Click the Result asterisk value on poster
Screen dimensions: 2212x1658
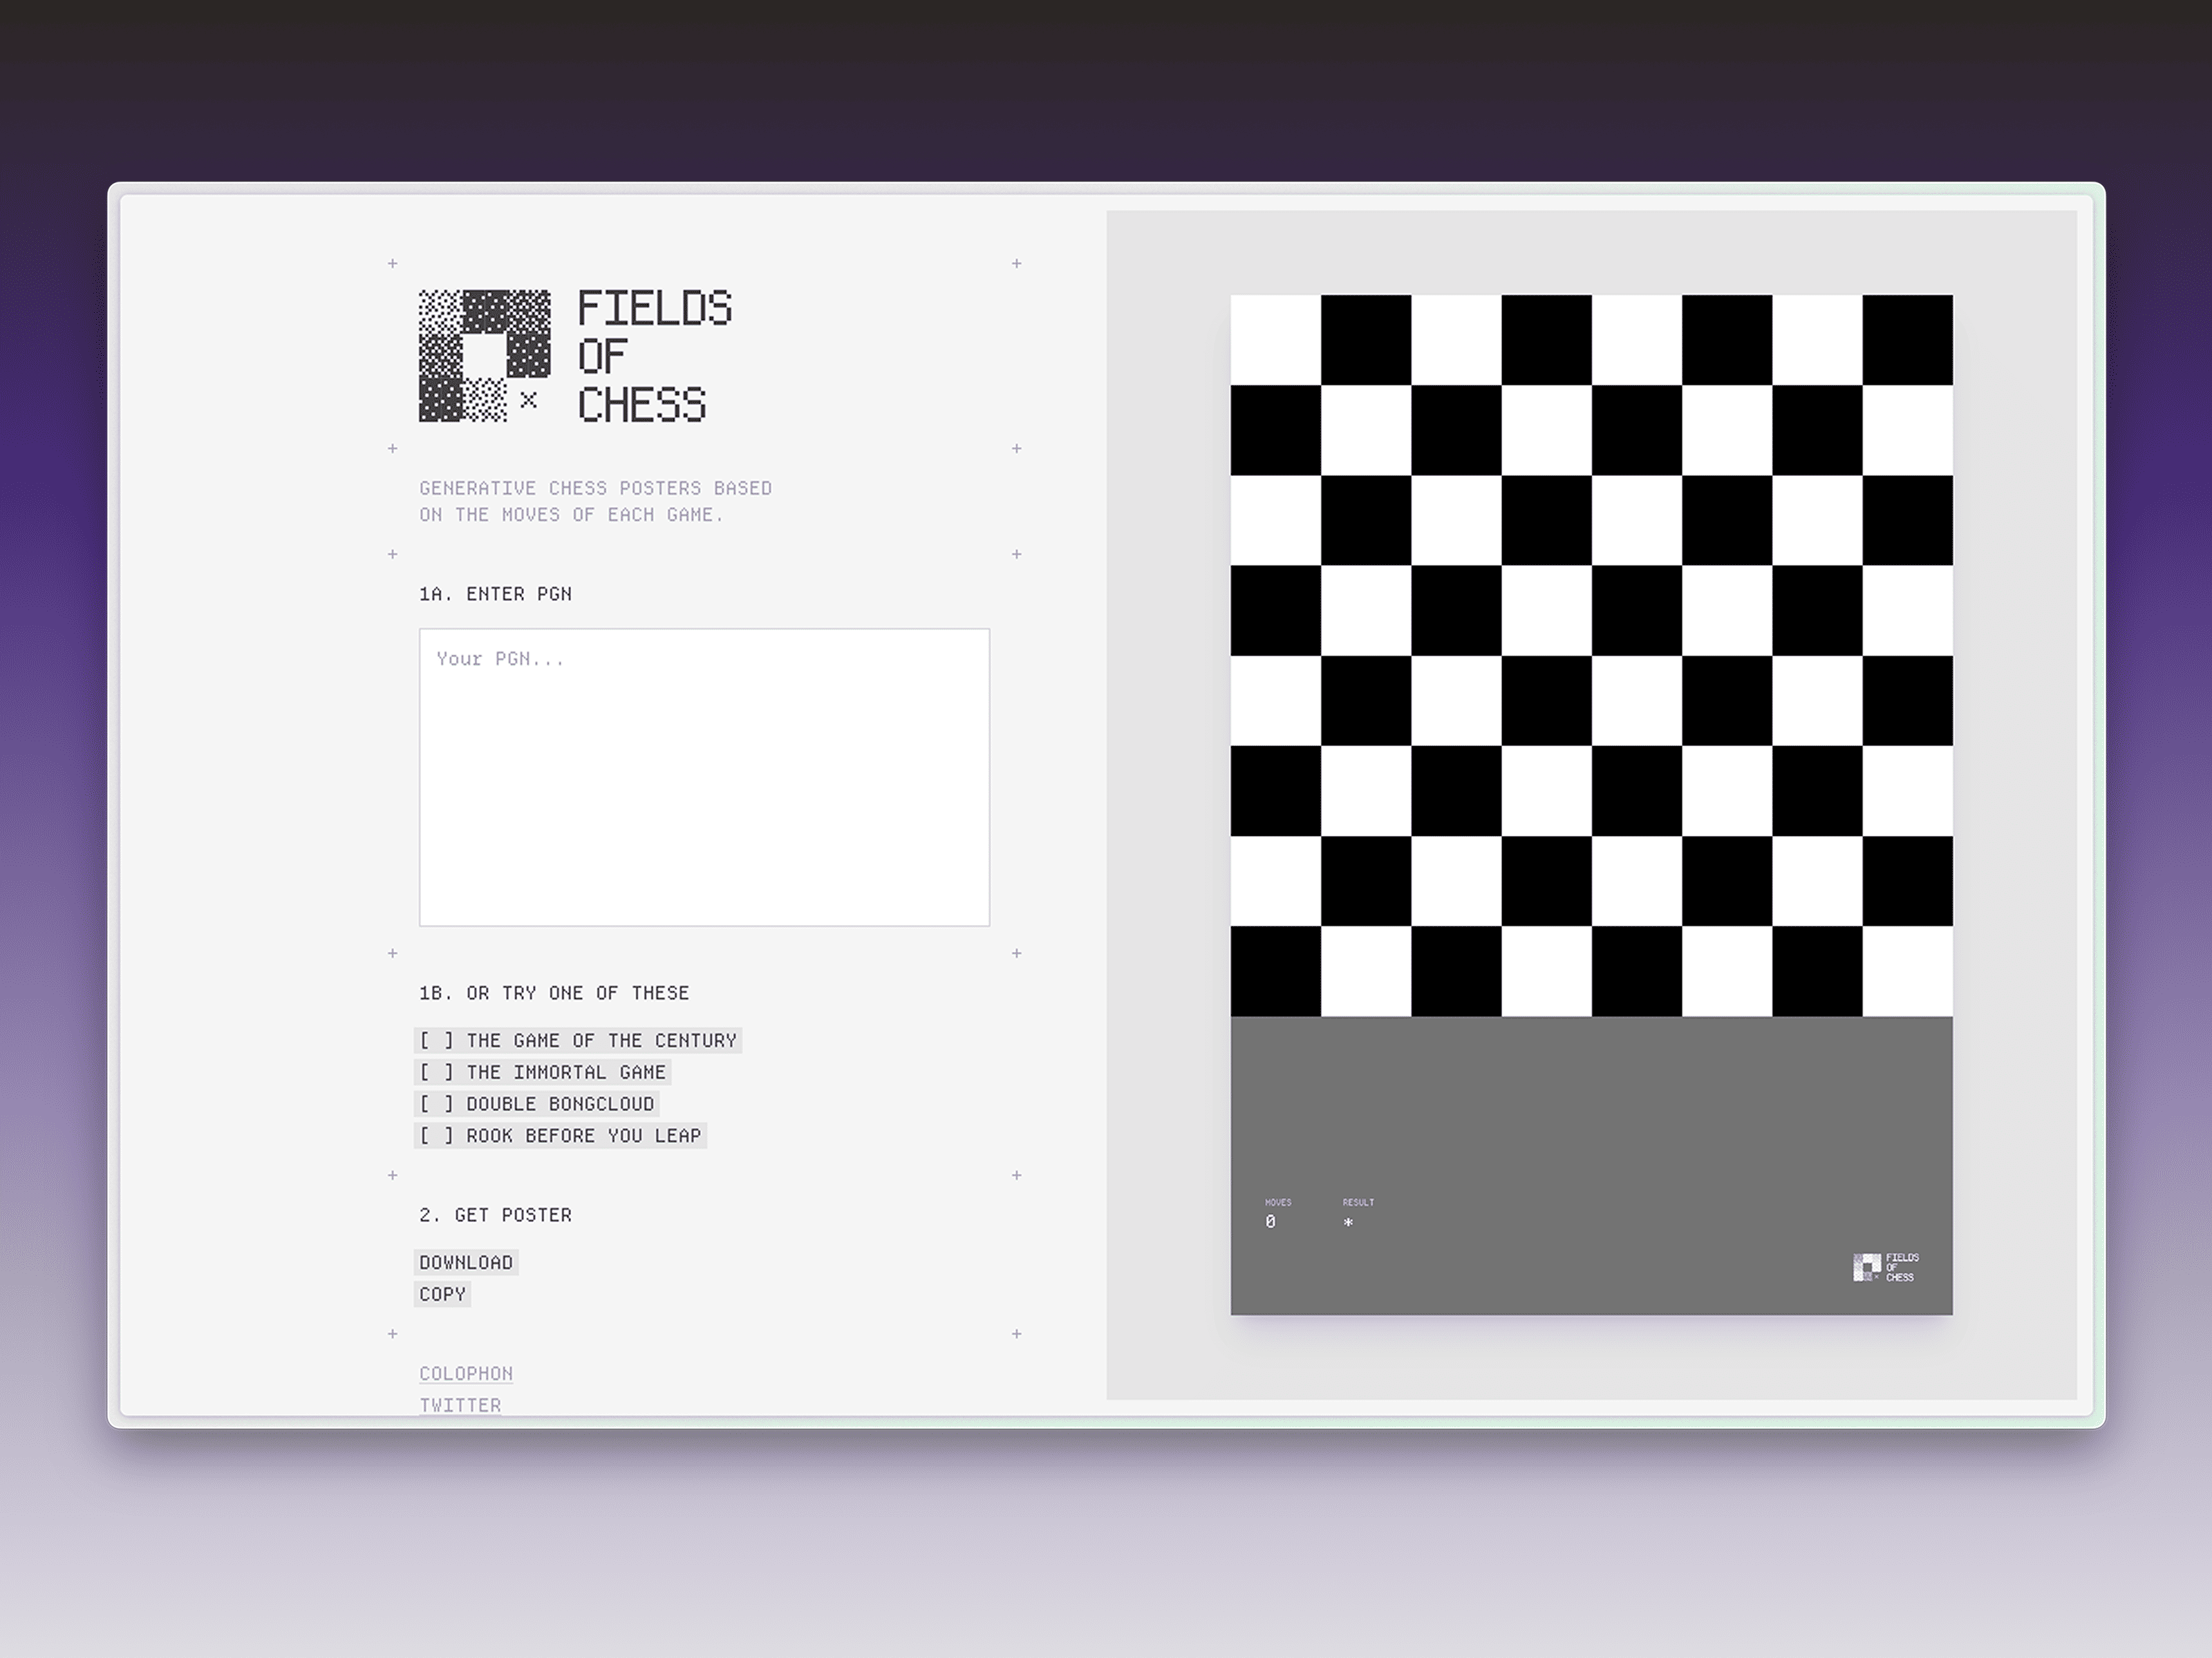[1348, 1222]
